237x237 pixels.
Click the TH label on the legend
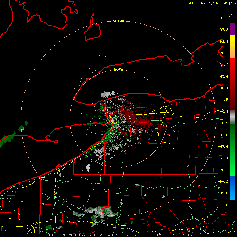(226, 205)
